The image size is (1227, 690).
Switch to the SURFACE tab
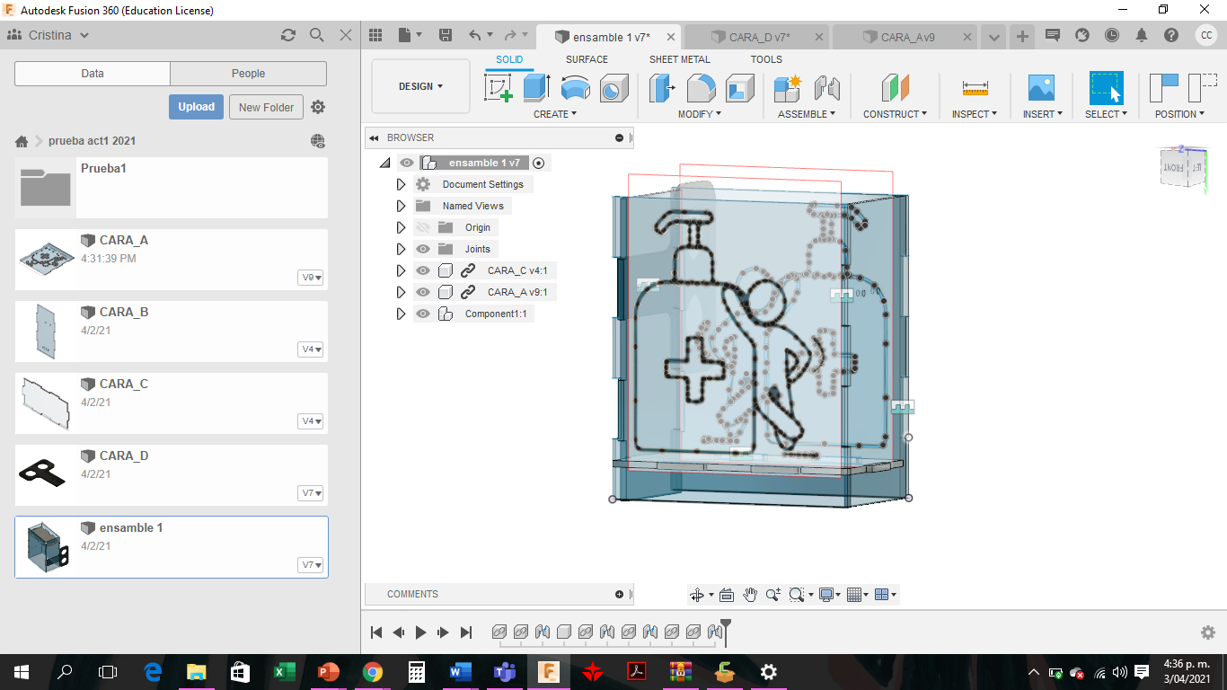click(587, 59)
